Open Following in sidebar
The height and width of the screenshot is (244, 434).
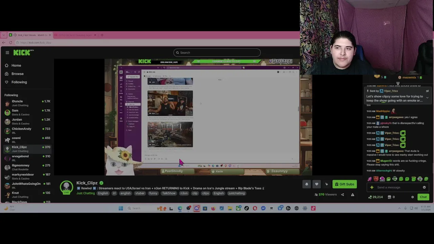16,82
